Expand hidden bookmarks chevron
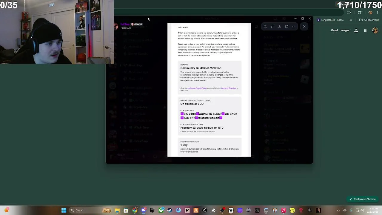Screen dimensions: 382x215 tap(351, 20)
